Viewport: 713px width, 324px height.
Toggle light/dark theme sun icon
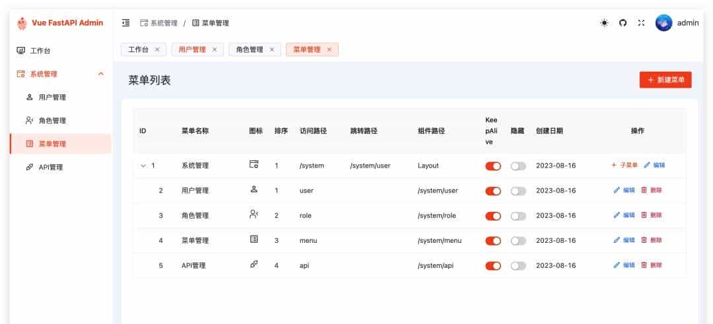(x=604, y=22)
